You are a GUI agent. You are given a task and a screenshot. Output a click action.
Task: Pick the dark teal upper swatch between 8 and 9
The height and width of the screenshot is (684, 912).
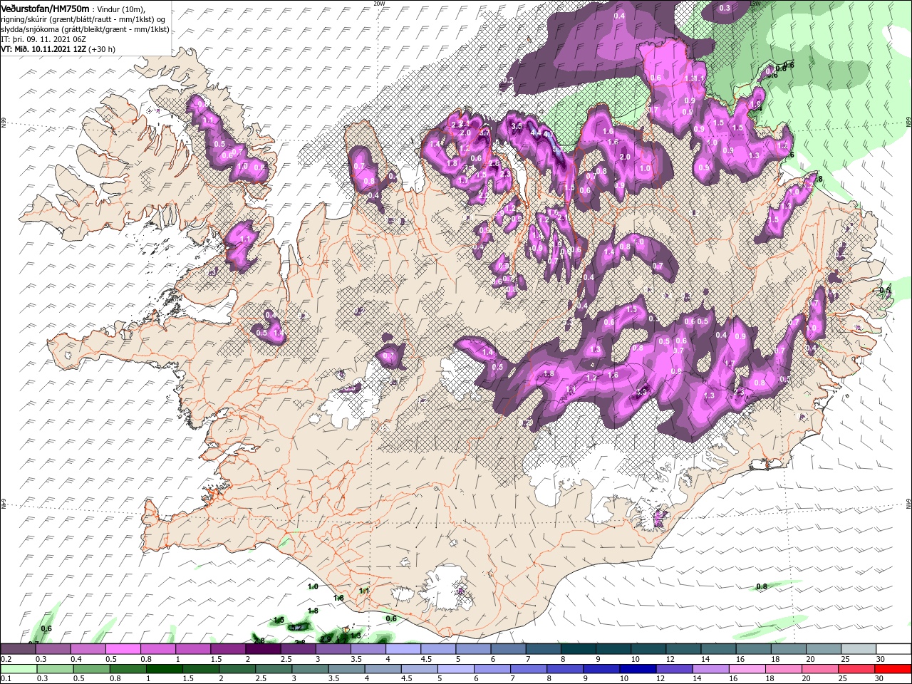pos(577,649)
